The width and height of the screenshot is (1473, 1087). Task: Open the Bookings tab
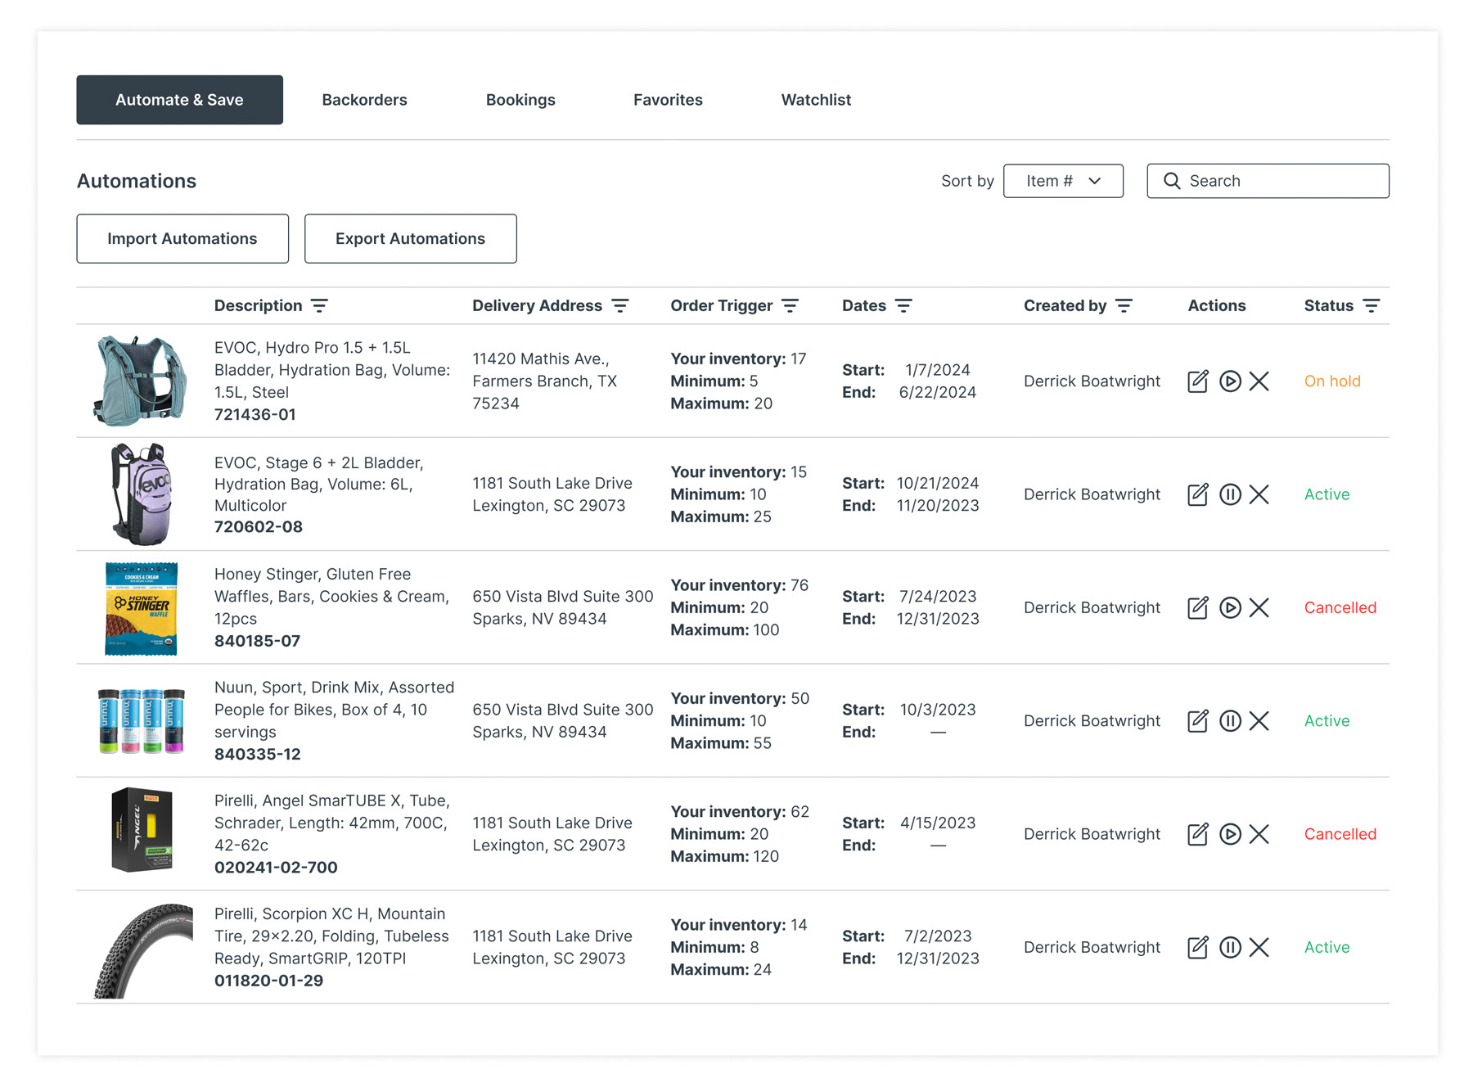pyautogui.click(x=520, y=100)
